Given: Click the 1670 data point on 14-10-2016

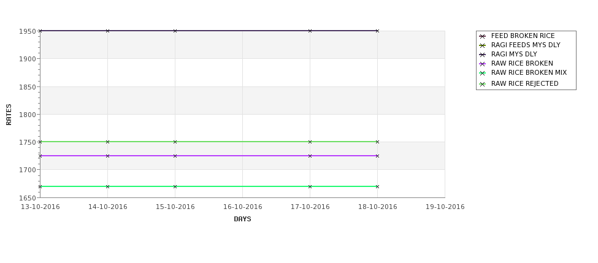Looking at the screenshot, I should click(x=107, y=186).
